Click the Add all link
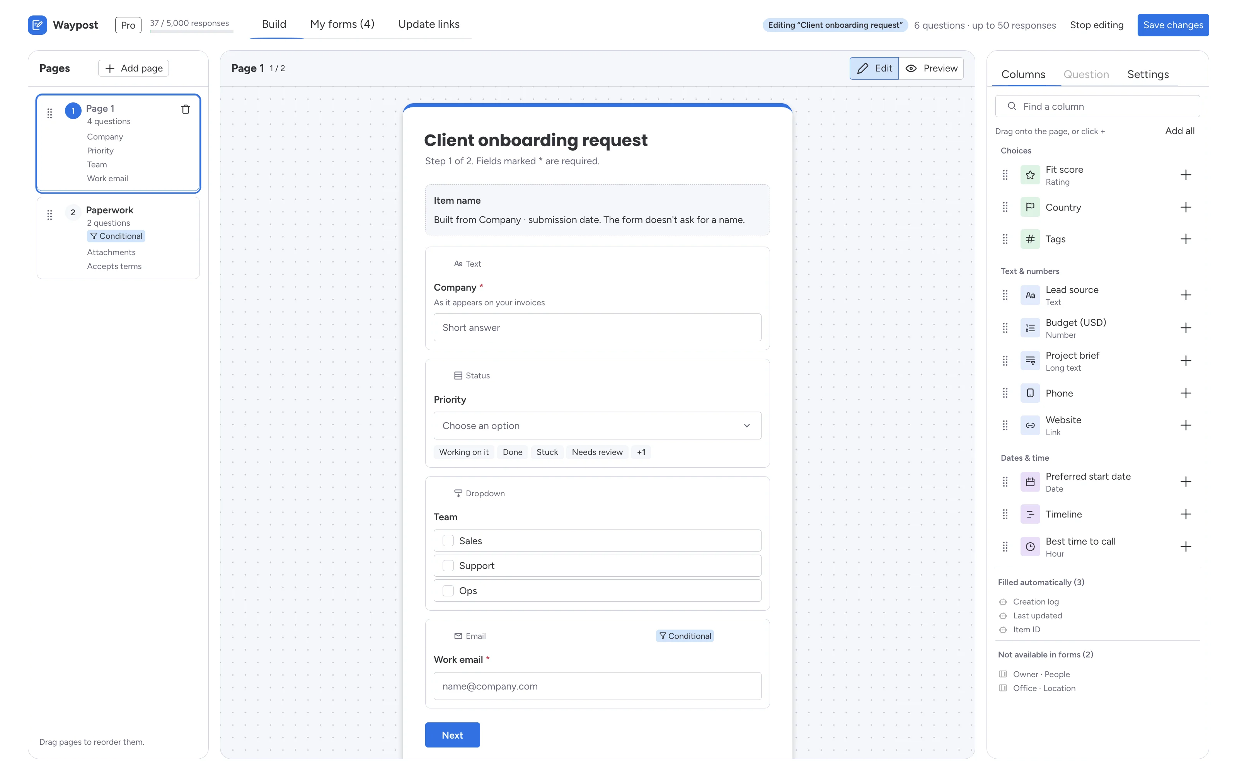The image size is (1237, 773). coord(1179,131)
